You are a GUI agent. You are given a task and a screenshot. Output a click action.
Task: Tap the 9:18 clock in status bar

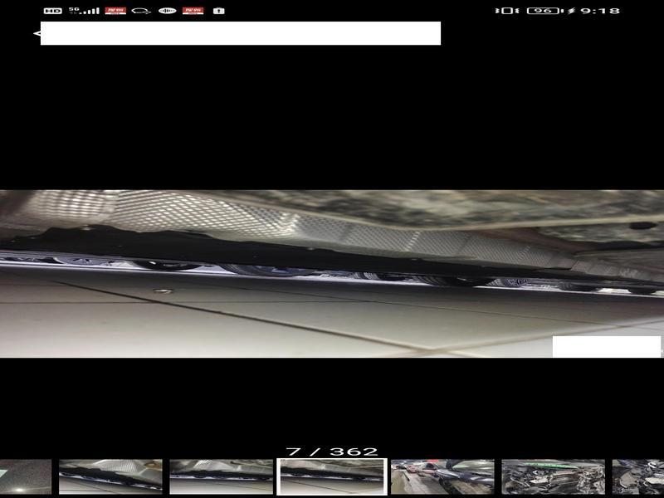point(600,11)
